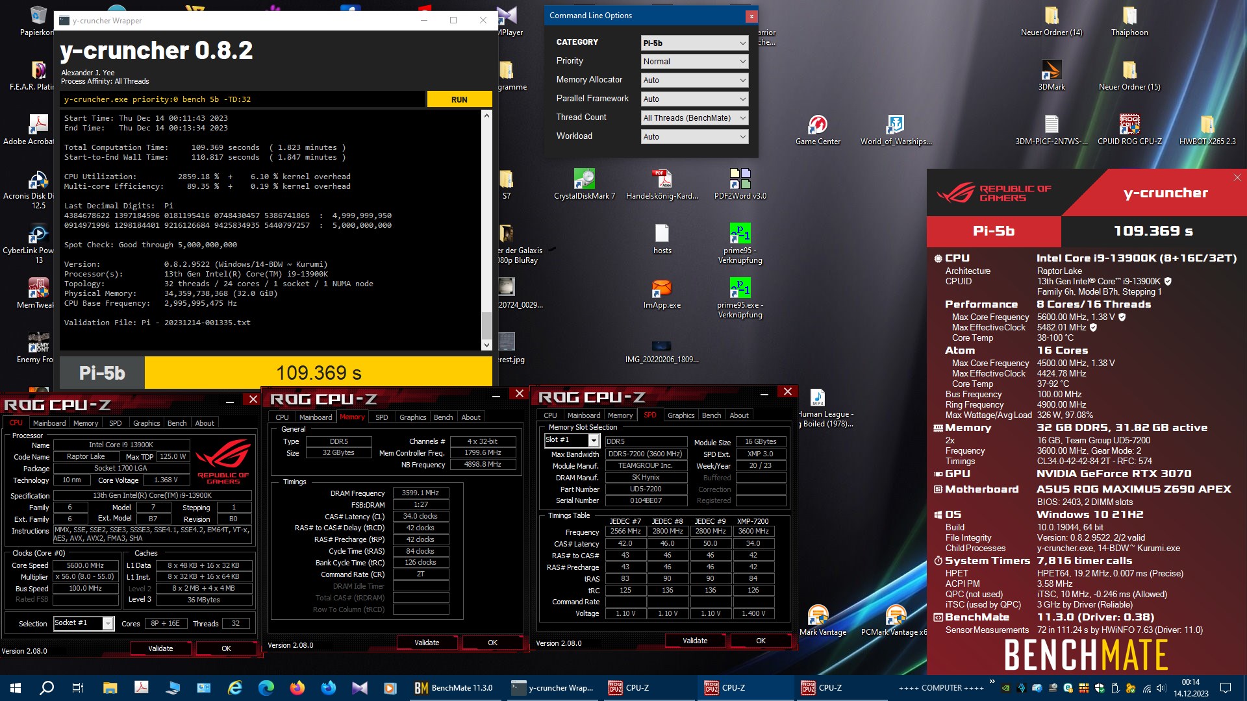Launch the ImApp.exe desktop icon

point(662,293)
